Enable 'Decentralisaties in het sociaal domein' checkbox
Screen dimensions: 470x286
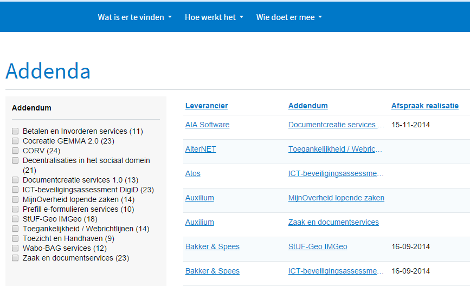tap(15, 160)
